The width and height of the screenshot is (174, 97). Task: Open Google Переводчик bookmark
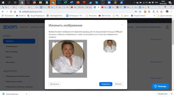click(36, 16)
